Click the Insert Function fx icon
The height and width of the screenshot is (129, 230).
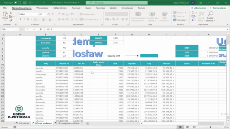coord(41,29)
